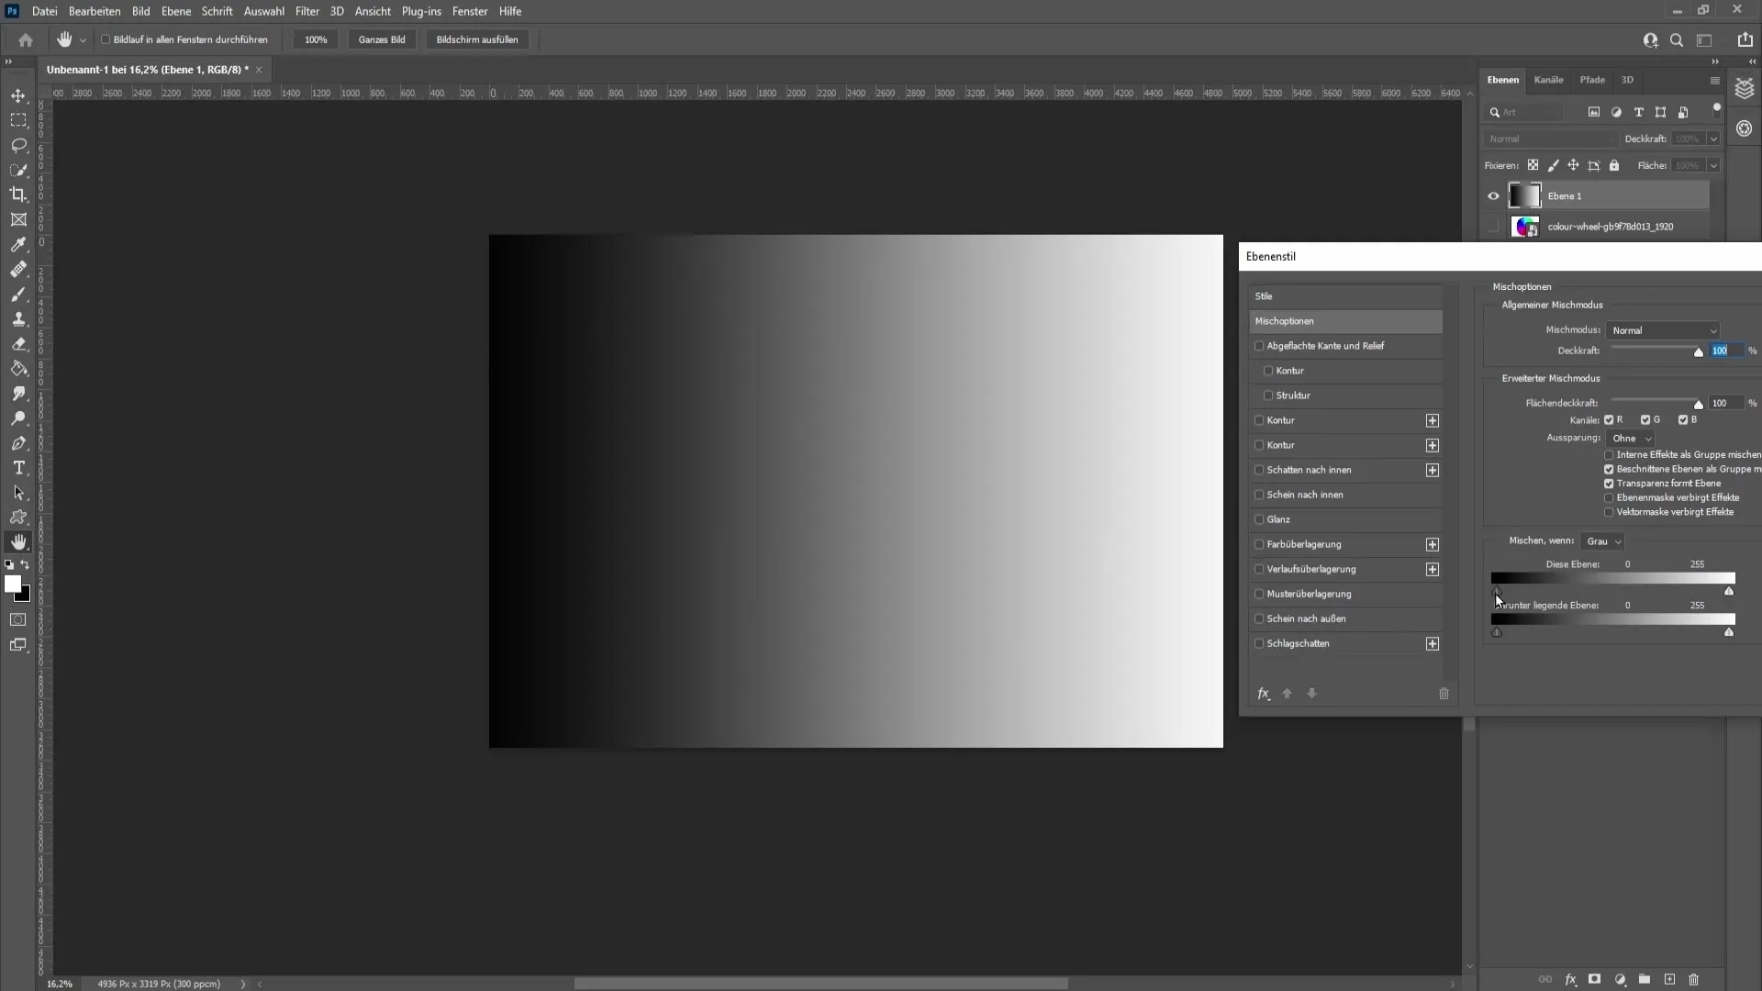Click Ebenen tab in panel
The width and height of the screenshot is (1762, 991).
(1503, 80)
